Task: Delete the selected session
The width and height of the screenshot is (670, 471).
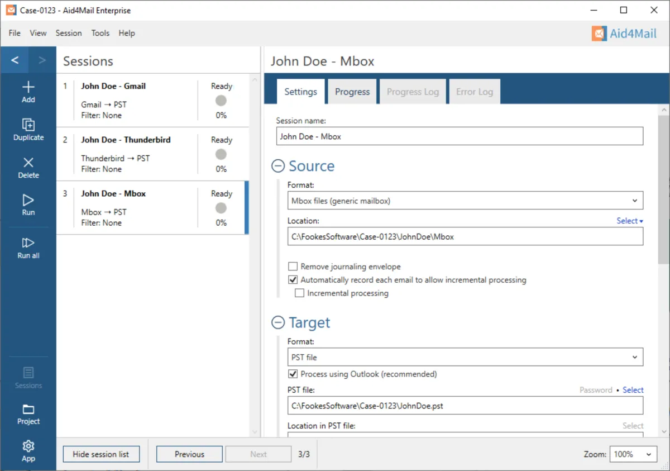Action: pos(28,163)
